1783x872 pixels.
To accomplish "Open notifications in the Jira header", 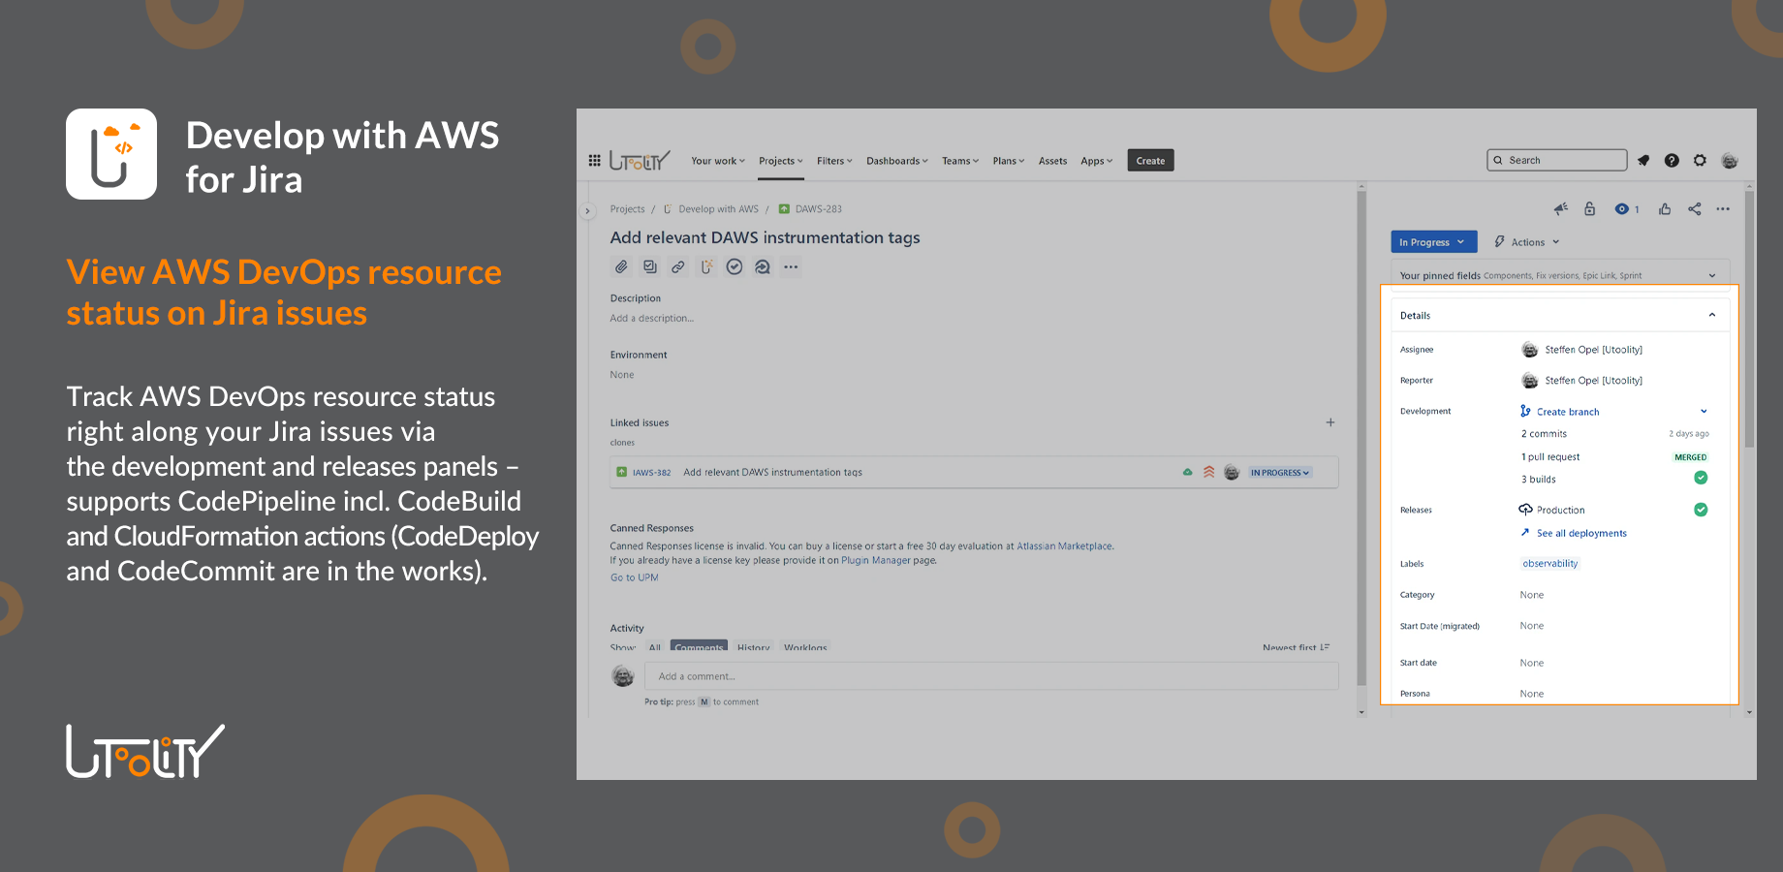I will [x=1643, y=161].
